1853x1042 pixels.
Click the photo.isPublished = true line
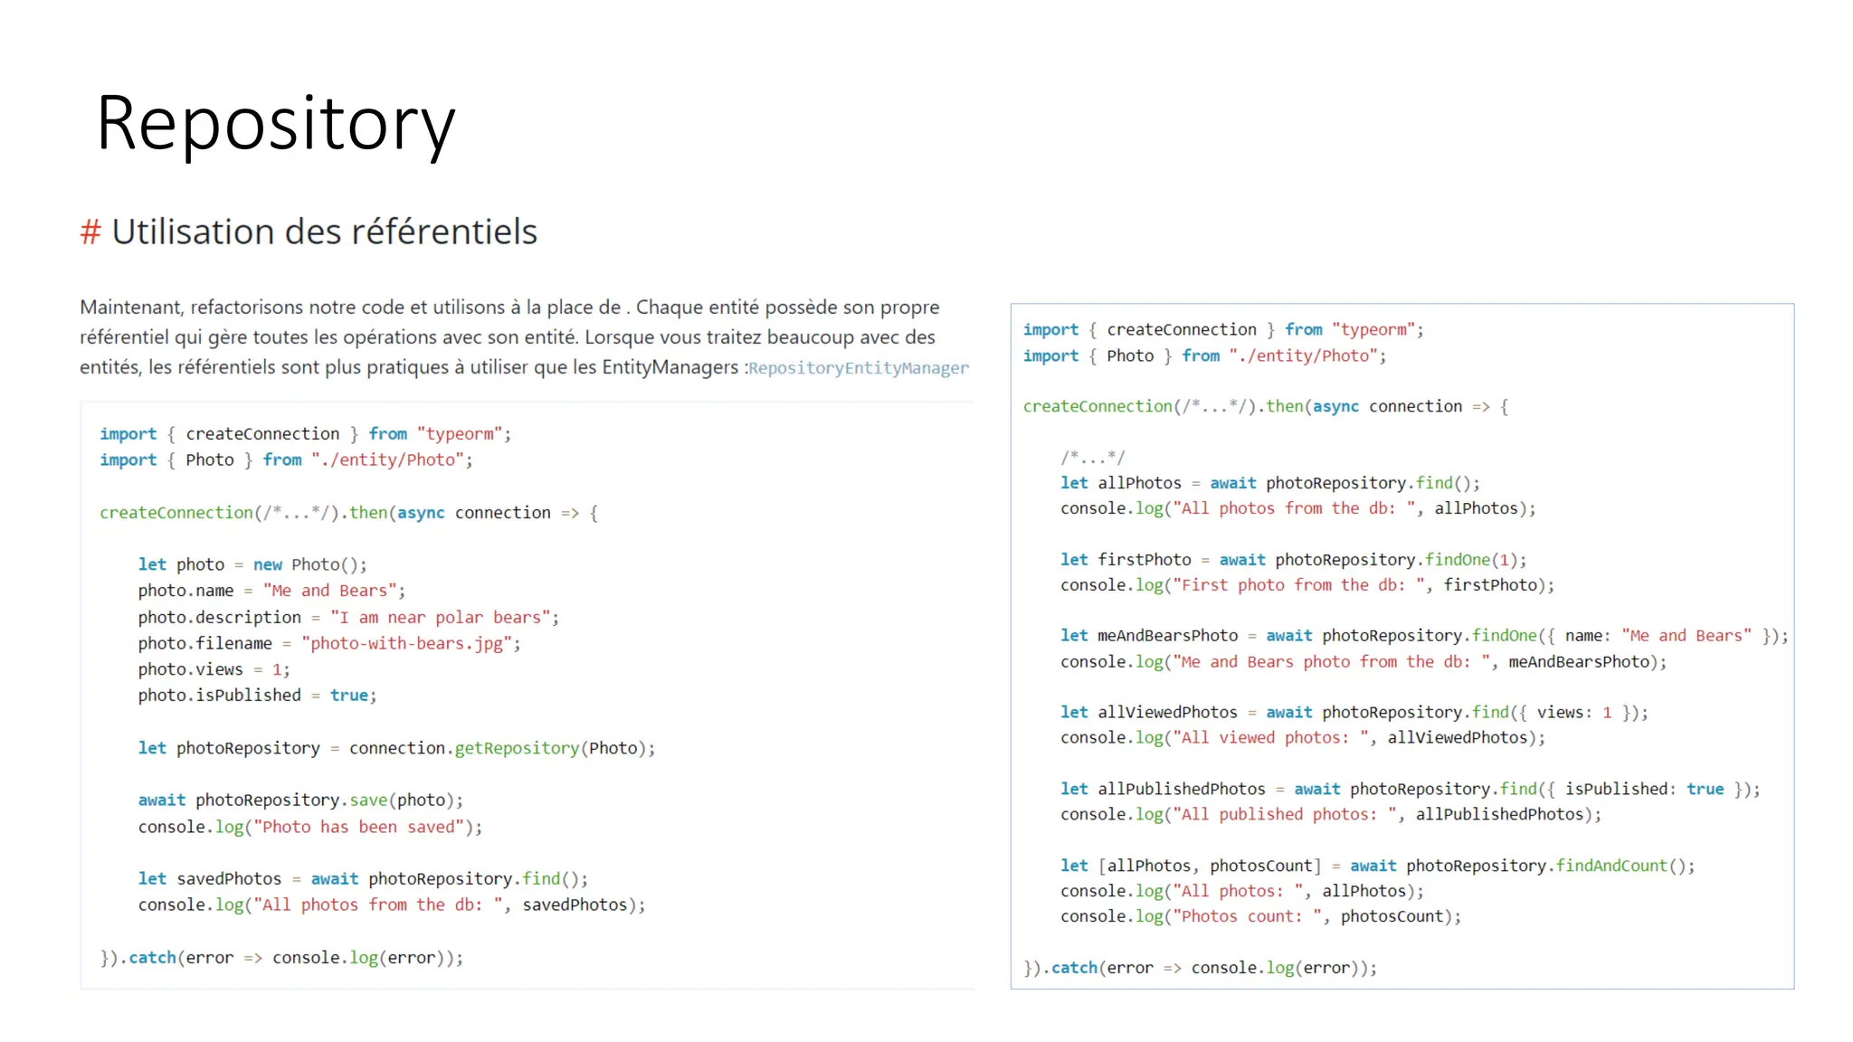point(257,696)
